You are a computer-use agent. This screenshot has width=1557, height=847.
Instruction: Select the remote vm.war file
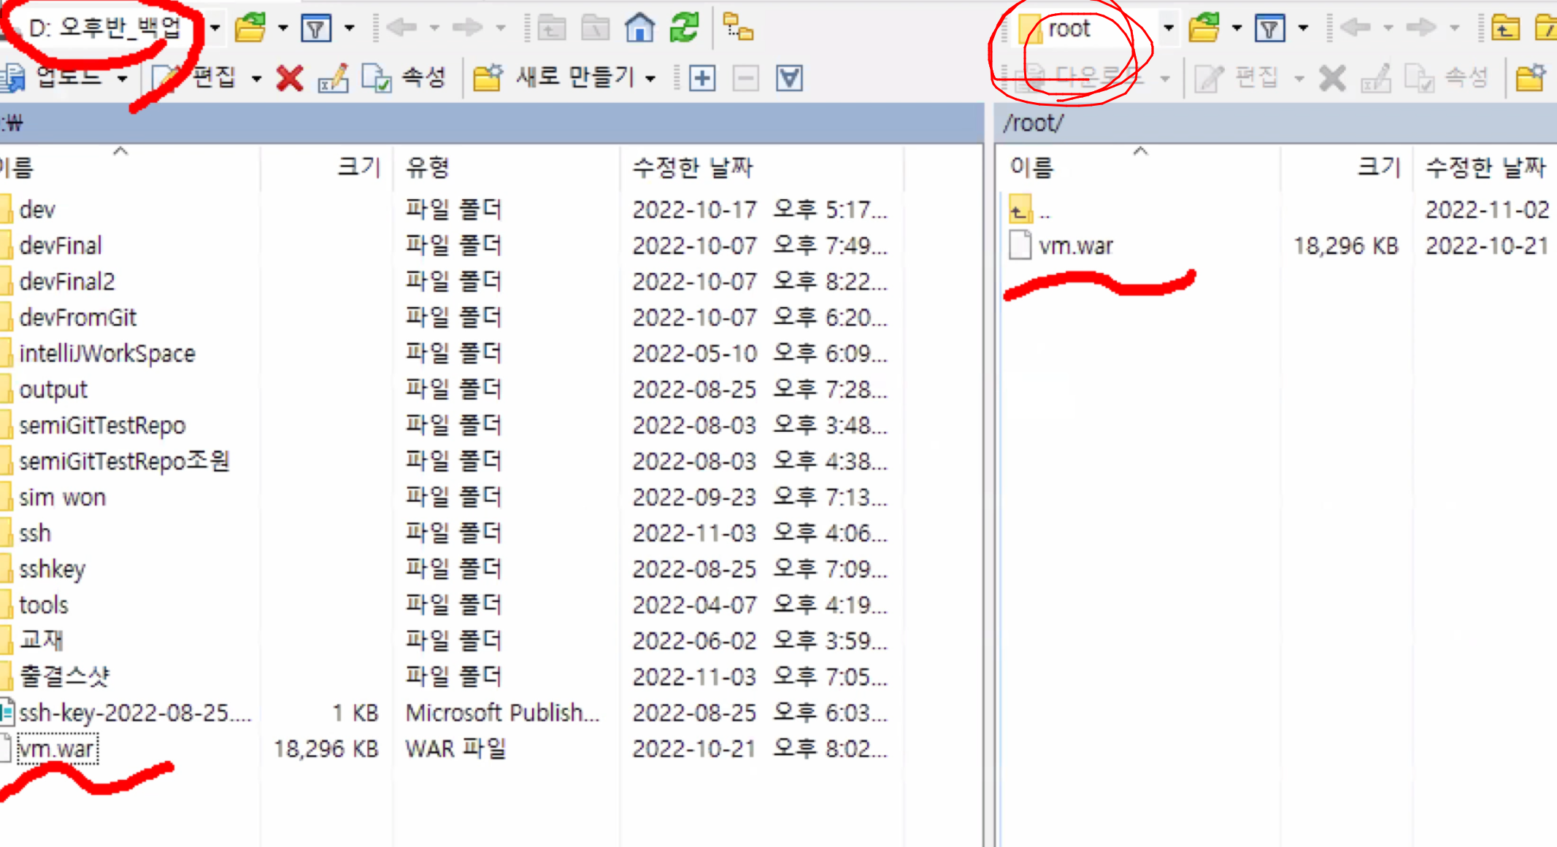click(1075, 247)
